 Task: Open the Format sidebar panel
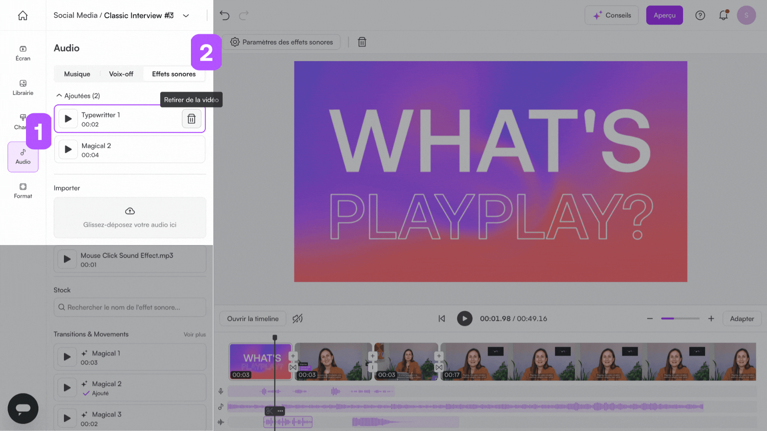tap(23, 190)
